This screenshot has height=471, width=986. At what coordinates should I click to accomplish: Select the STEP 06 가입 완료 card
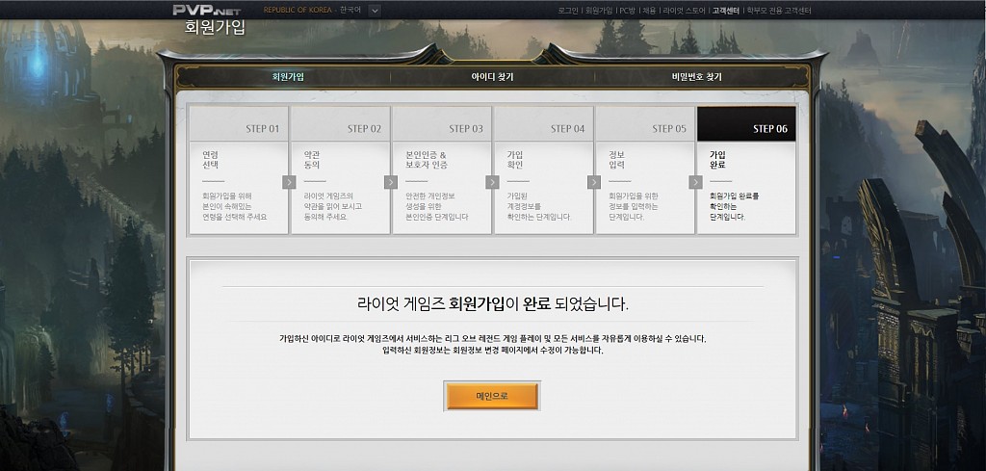coord(745,170)
